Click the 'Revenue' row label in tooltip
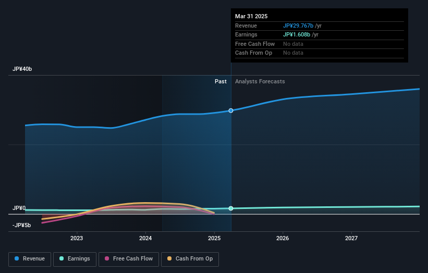 [x=246, y=26]
